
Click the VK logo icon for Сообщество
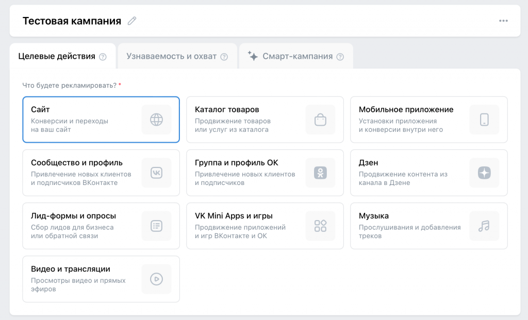[x=157, y=173]
